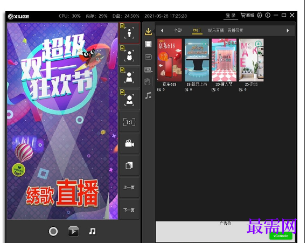The height and width of the screenshot is (243, 307).
Task: Open the music note sidebar icon
Action: point(149,95)
